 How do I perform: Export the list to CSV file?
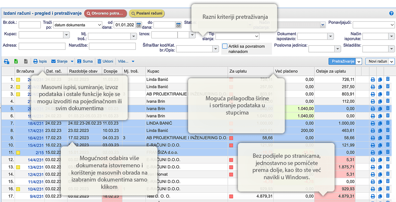point(25,61)
